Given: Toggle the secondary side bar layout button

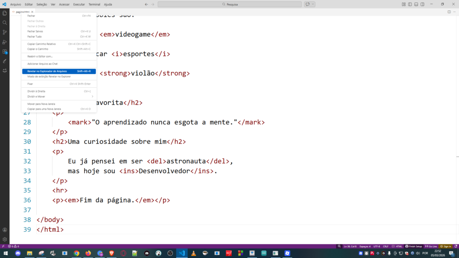Looking at the screenshot, I should [422, 4].
